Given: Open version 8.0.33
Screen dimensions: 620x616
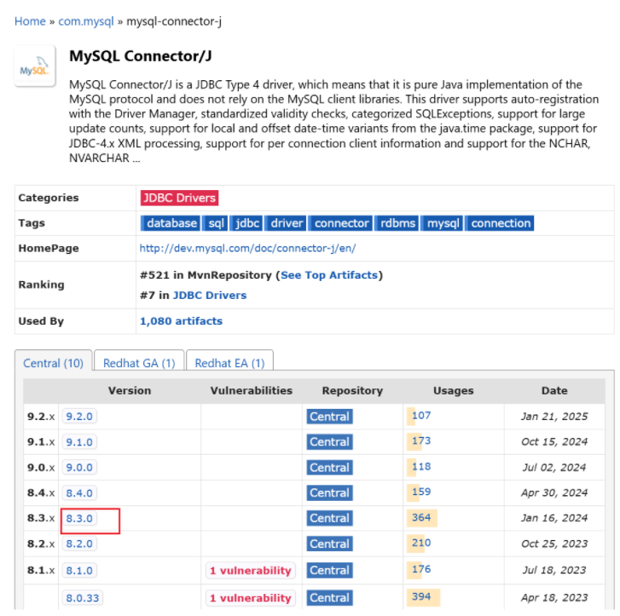Looking at the screenshot, I should [x=82, y=598].
